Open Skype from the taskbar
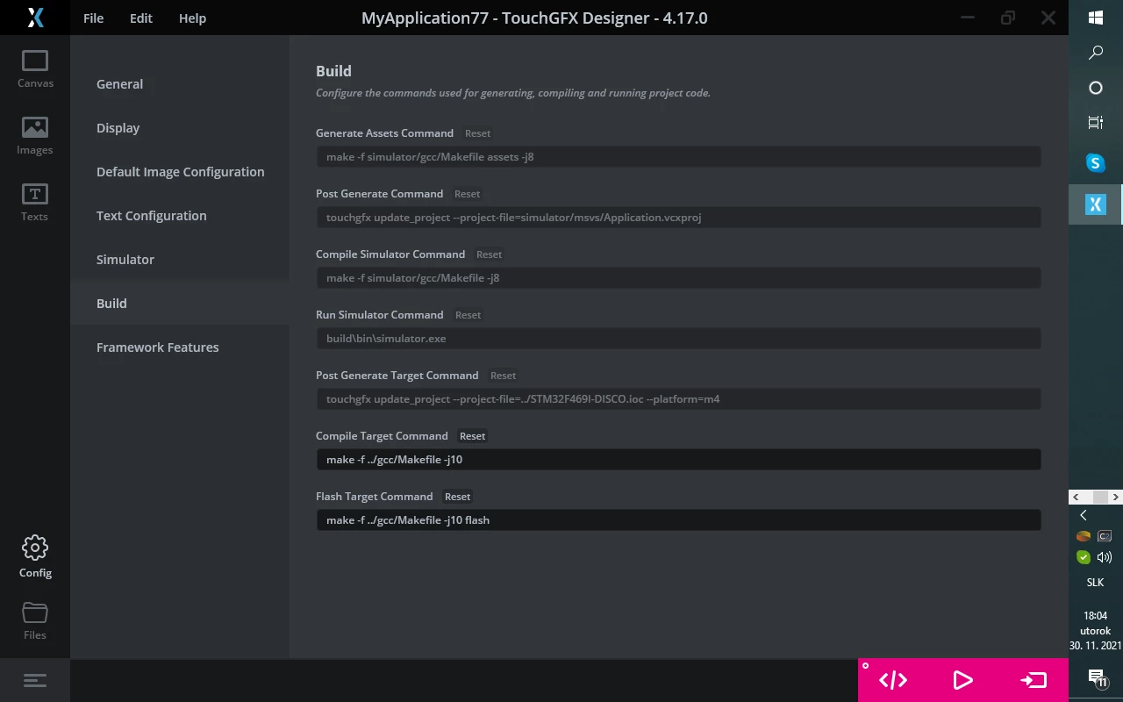The image size is (1123, 702). click(x=1096, y=162)
